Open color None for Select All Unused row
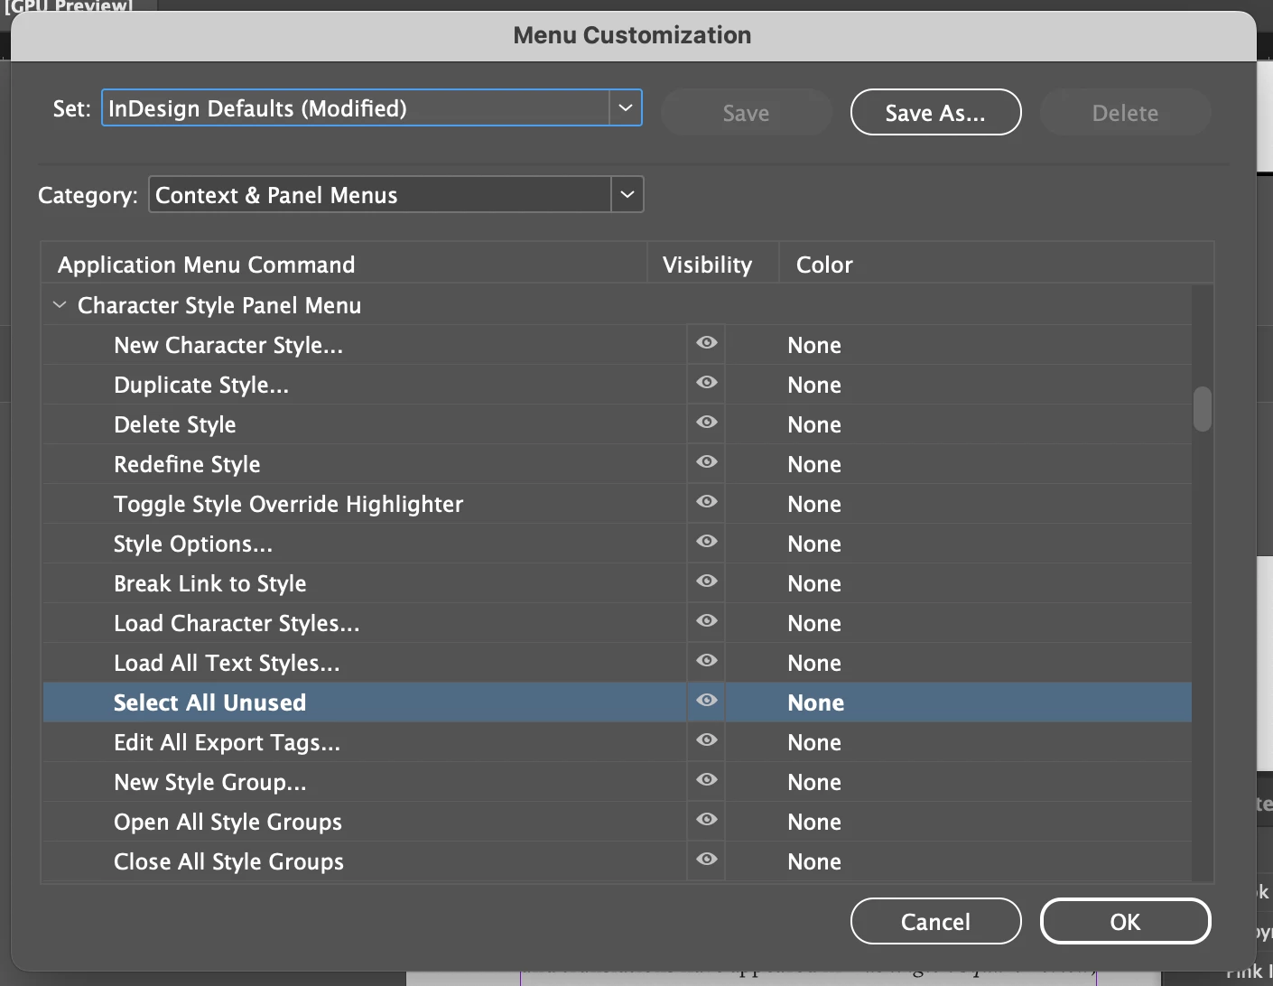This screenshot has width=1273, height=986. click(x=816, y=702)
